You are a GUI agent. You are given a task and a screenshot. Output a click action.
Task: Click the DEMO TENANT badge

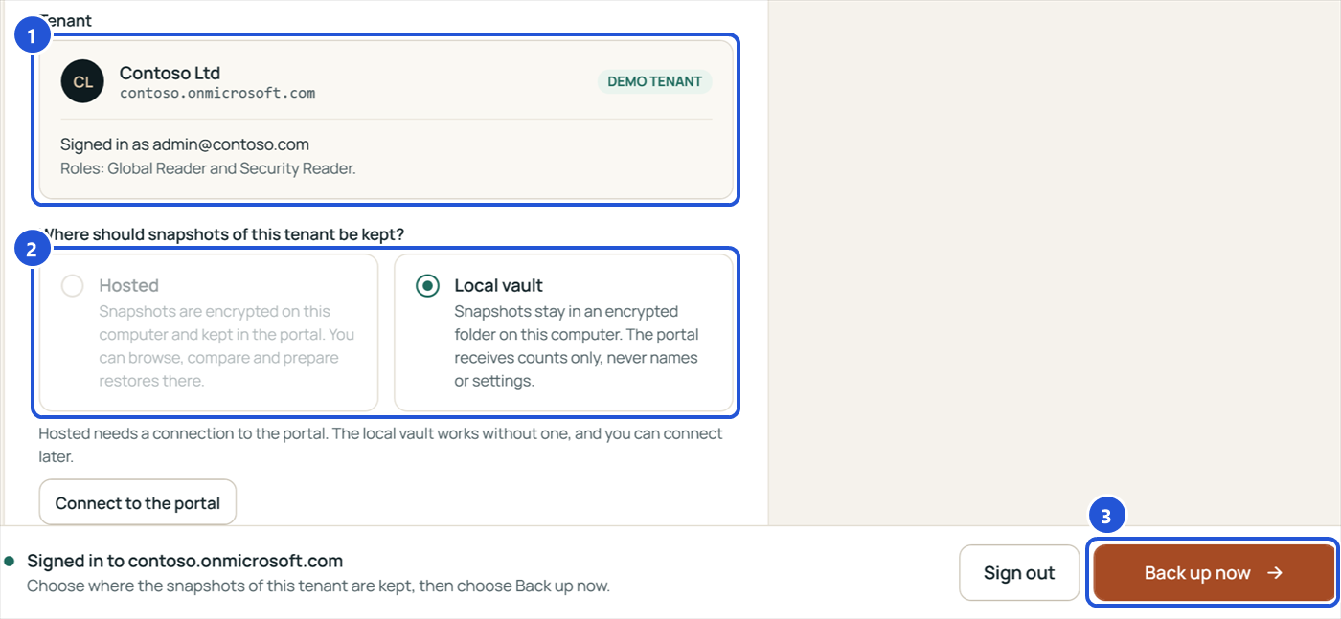pyautogui.click(x=655, y=81)
